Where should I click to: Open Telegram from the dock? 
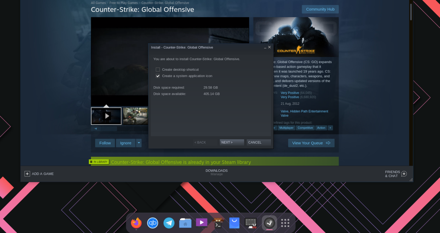point(169,223)
